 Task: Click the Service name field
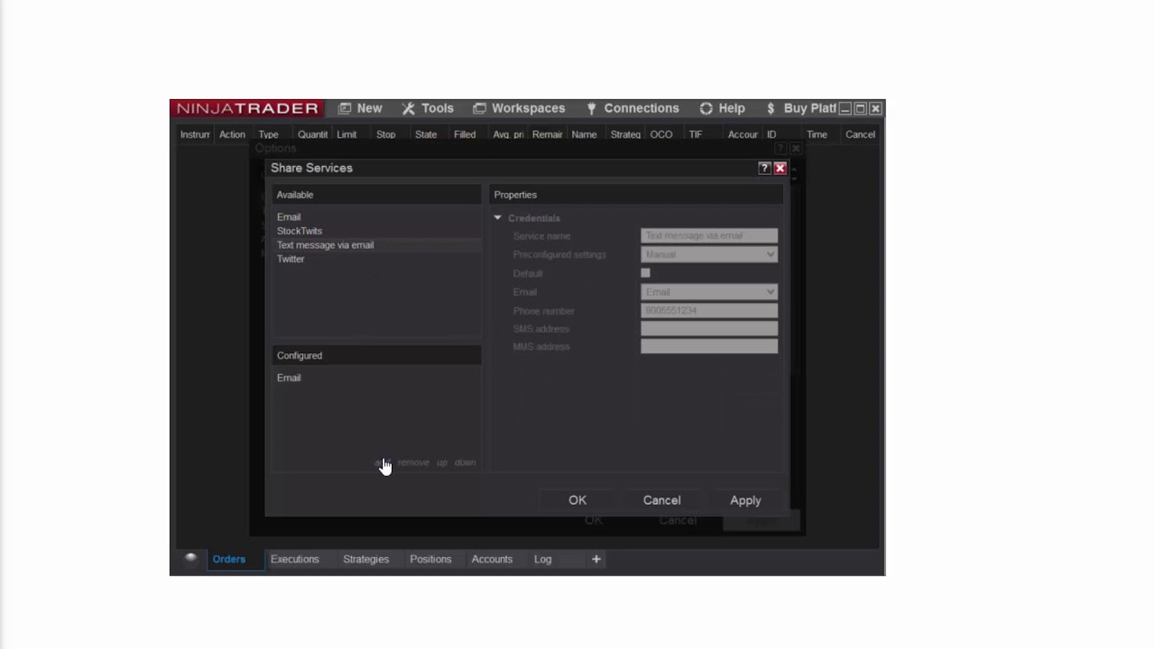point(708,235)
